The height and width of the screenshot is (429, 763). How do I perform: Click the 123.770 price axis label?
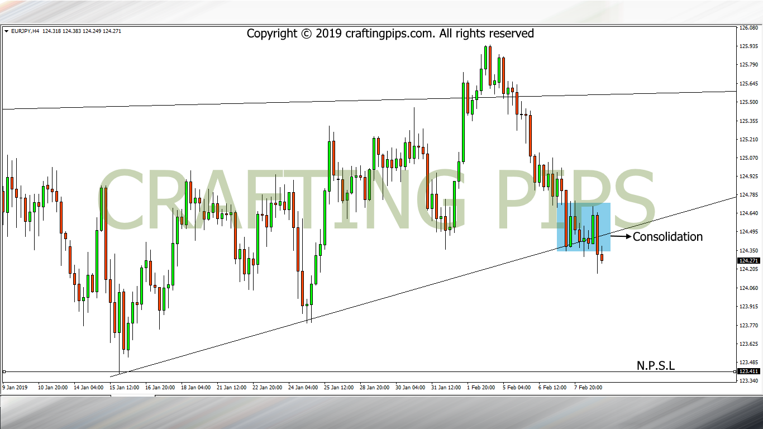[x=748, y=326]
